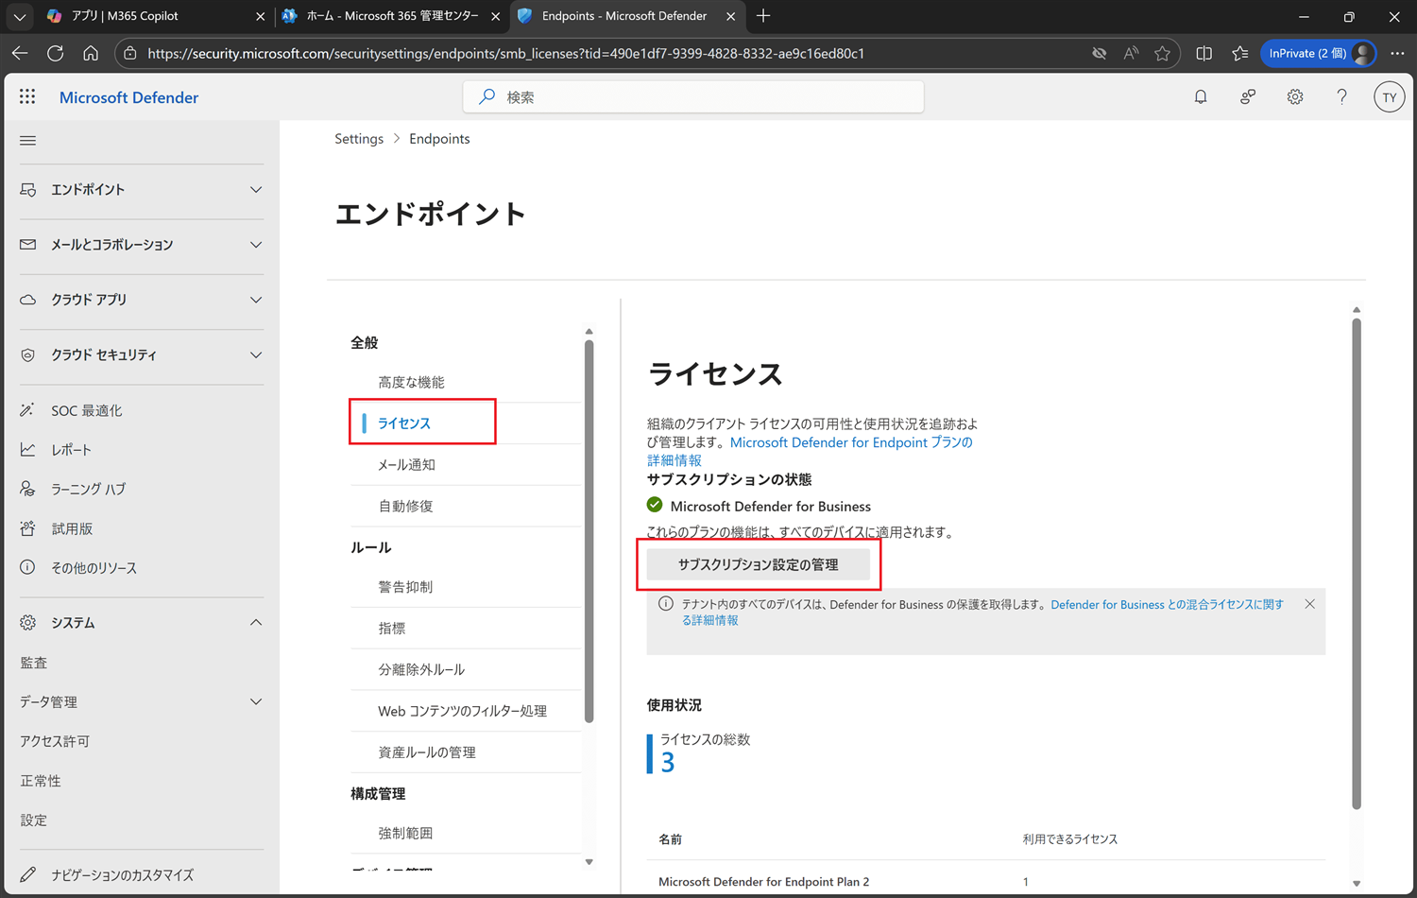
Task: Select 資産ルールの管理 item
Action: point(427,752)
